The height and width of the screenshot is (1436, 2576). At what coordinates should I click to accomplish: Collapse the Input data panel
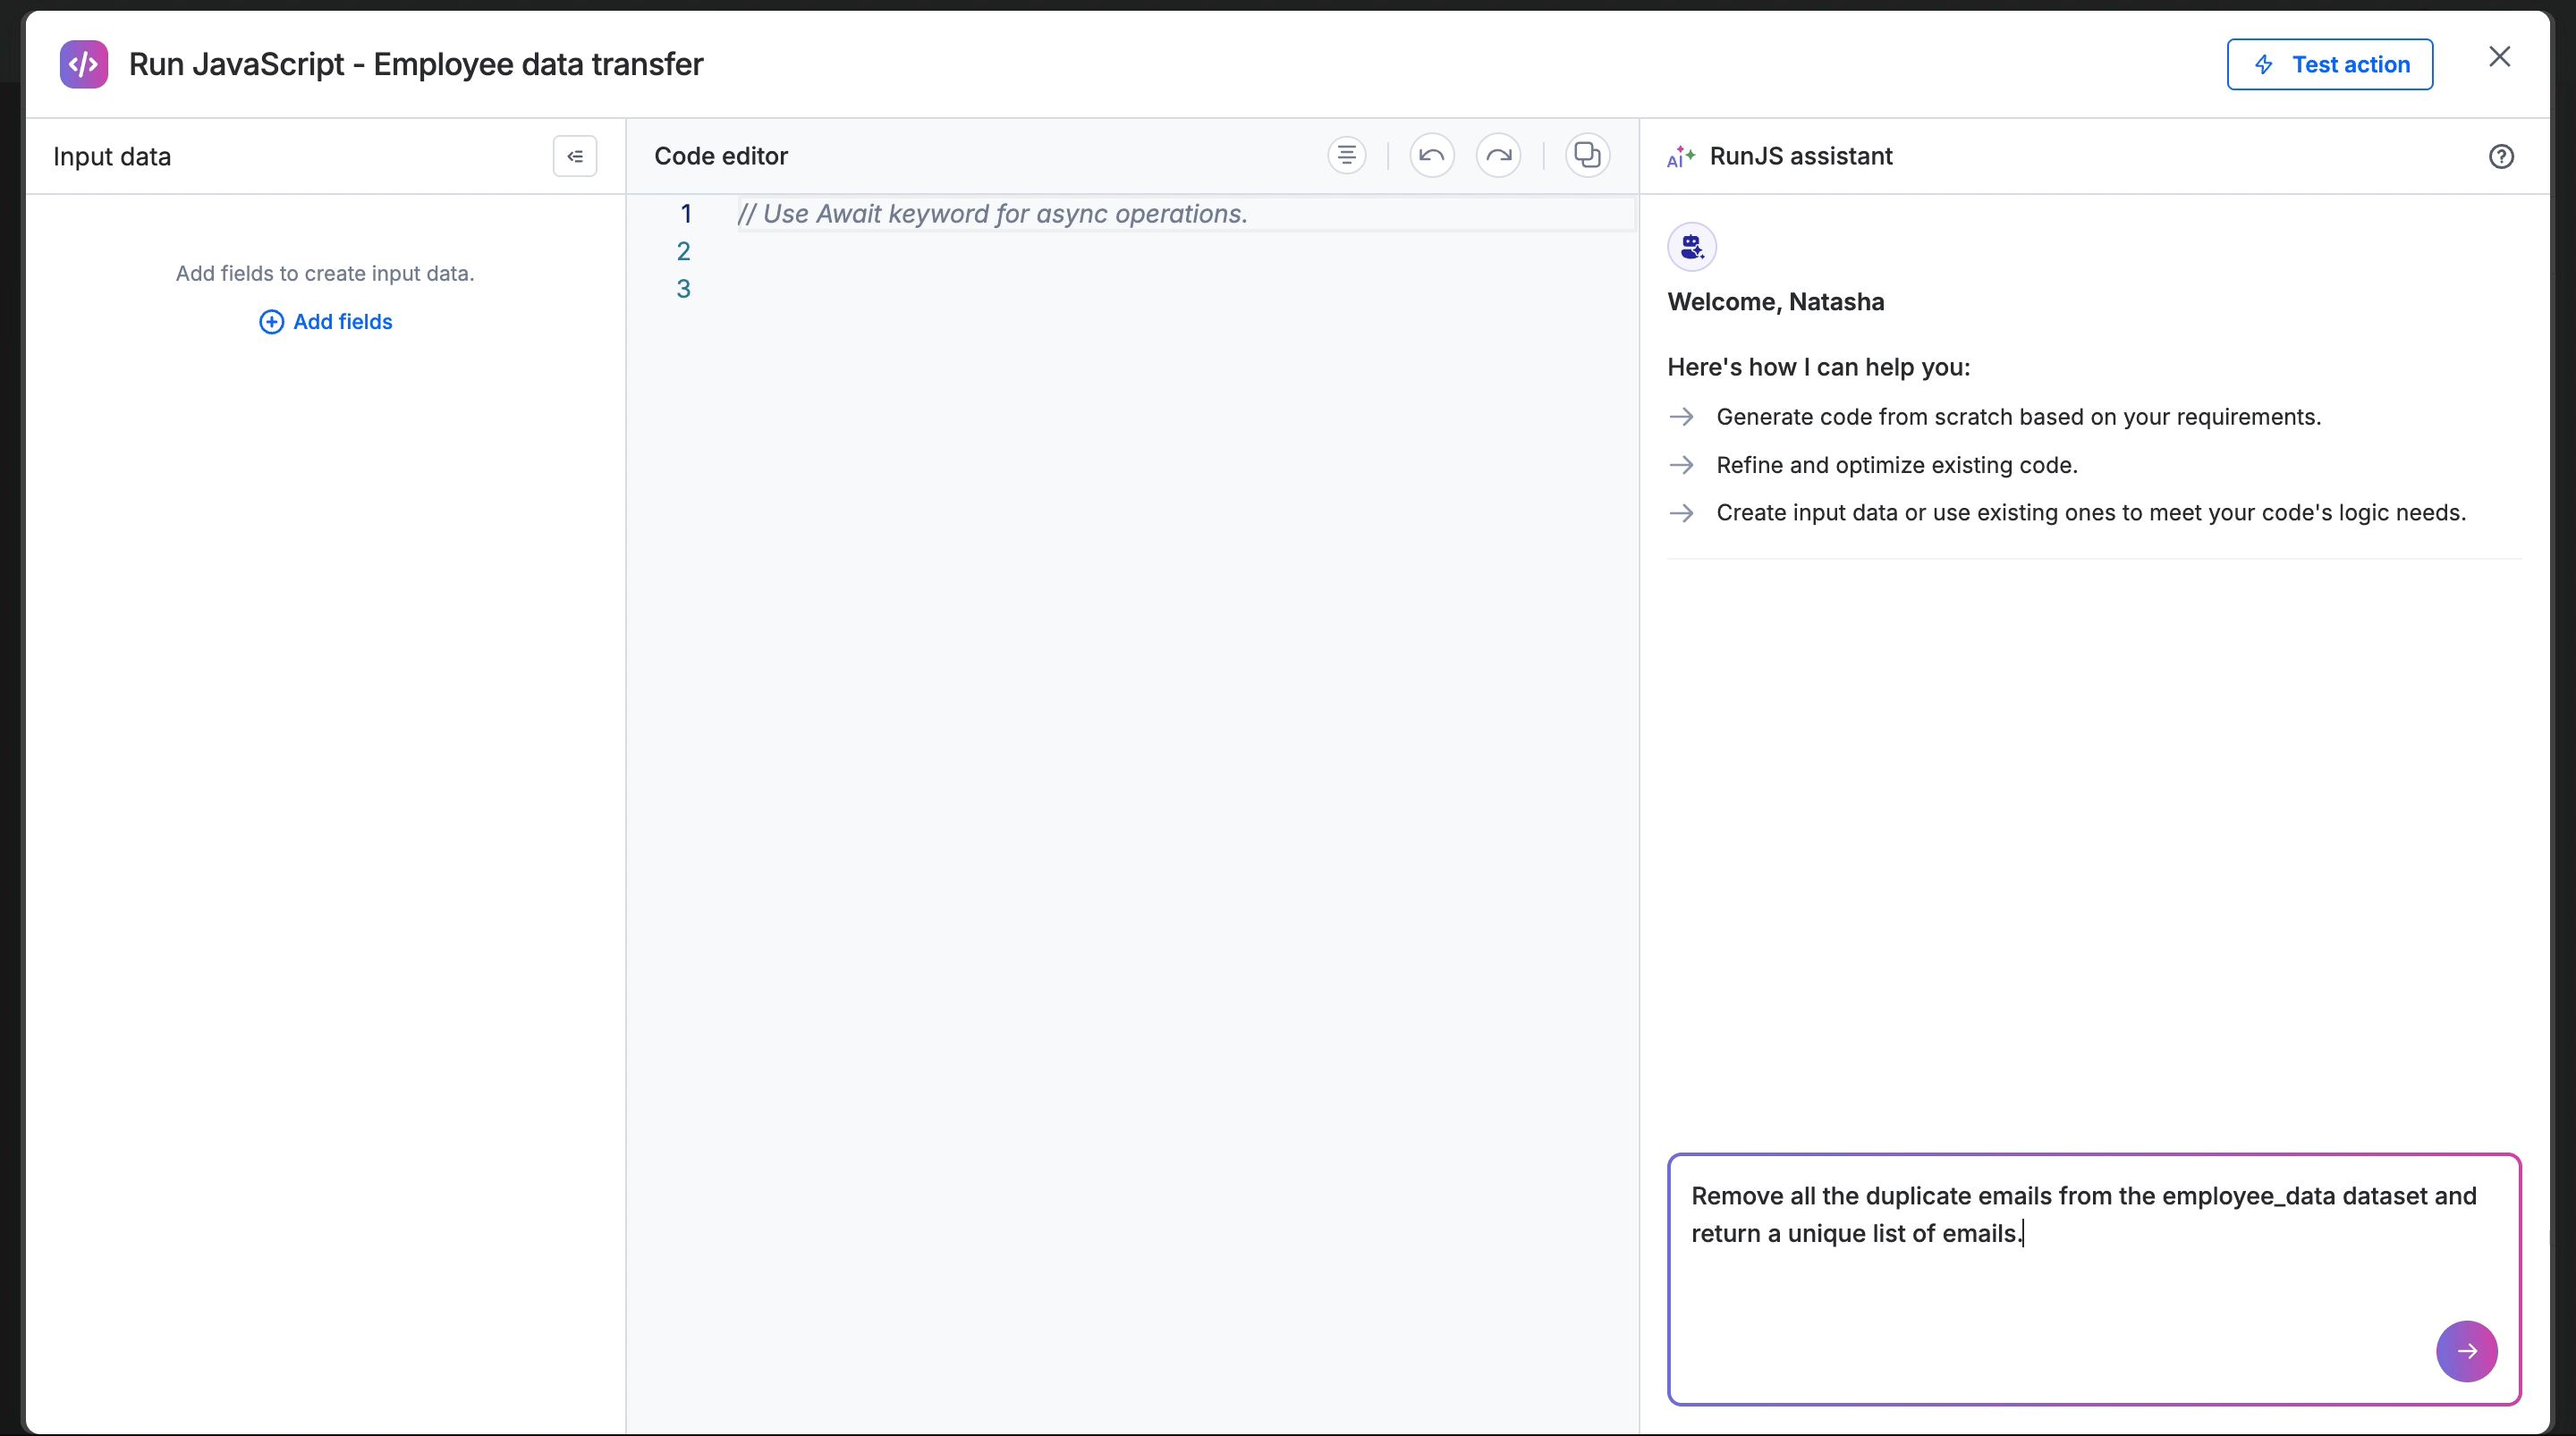575,156
